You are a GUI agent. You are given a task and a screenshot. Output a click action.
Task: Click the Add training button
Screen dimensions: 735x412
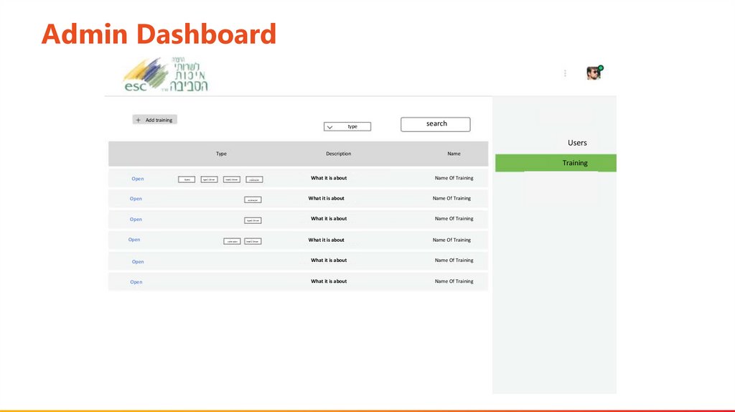[x=155, y=120]
